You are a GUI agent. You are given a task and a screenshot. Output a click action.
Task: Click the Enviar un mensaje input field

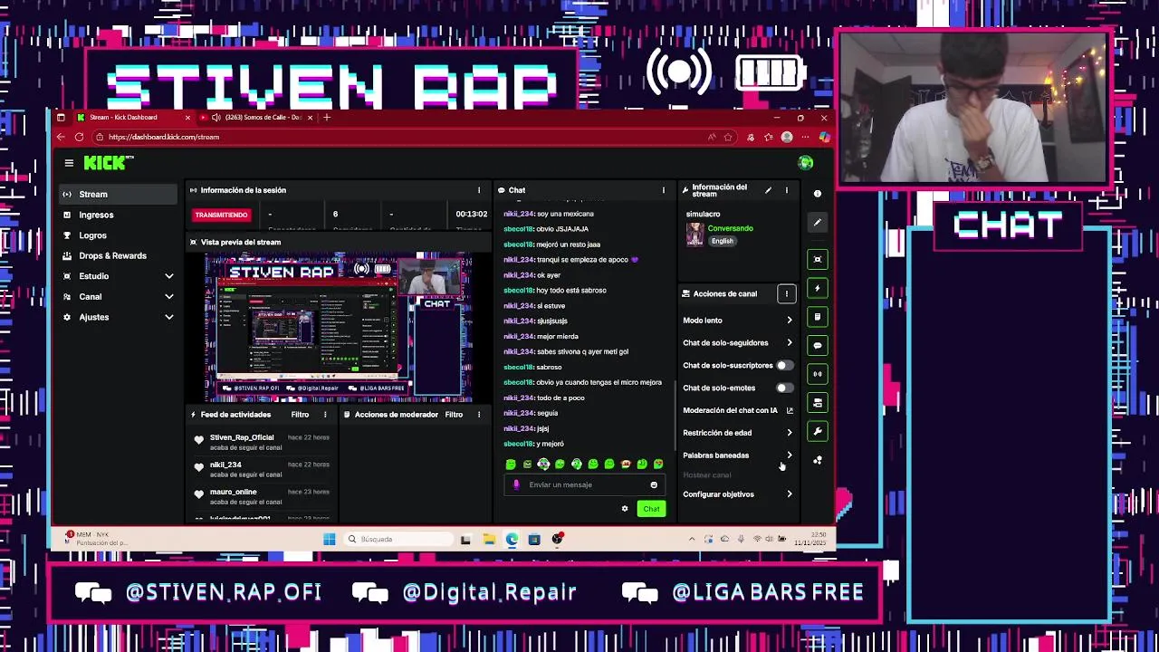(584, 484)
